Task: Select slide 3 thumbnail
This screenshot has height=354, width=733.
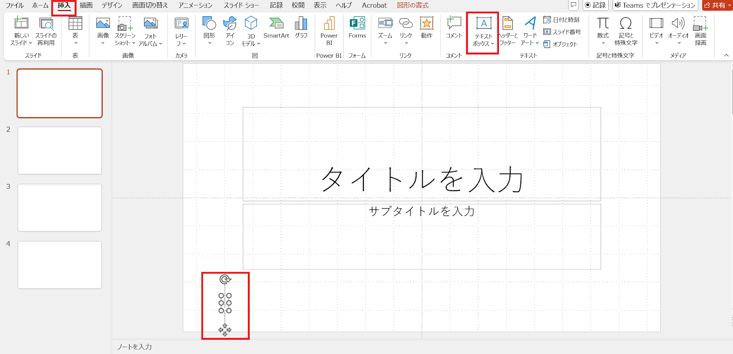Action: click(x=60, y=208)
